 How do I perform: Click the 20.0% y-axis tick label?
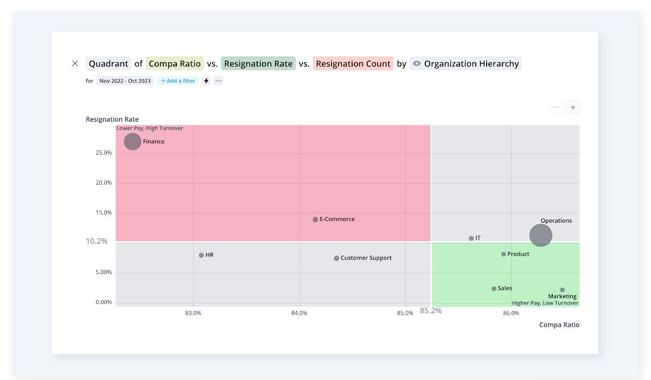click(x=104, y=183)
